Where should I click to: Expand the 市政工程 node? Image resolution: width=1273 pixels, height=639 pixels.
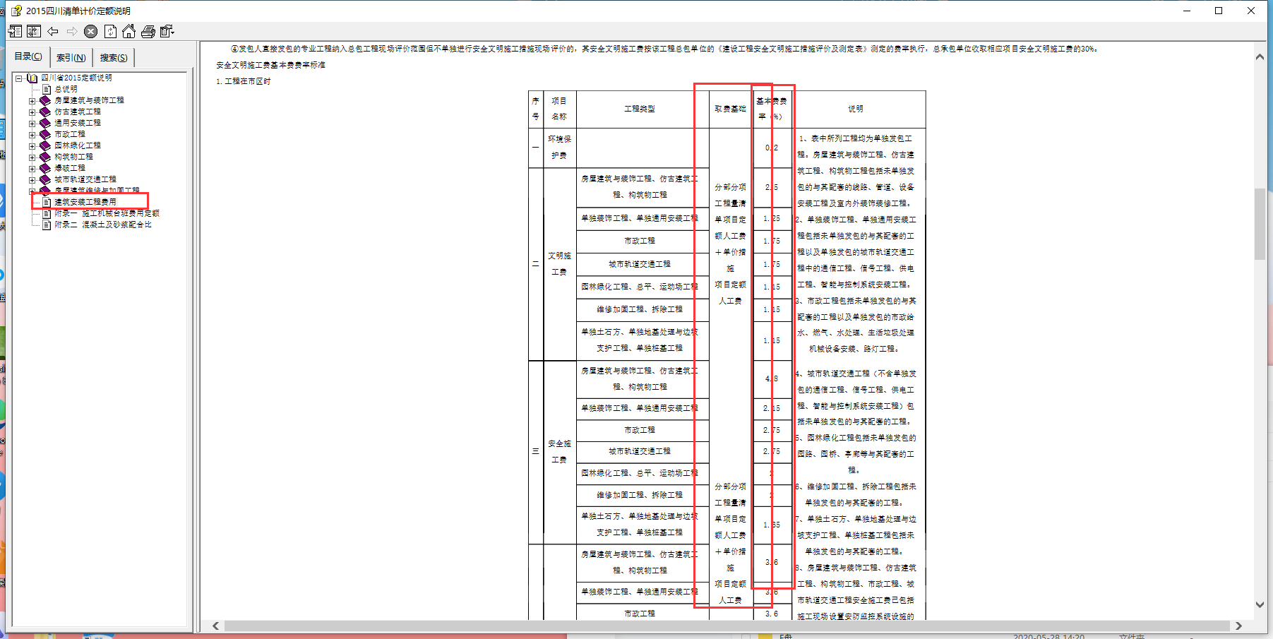[x=32, y=135]
